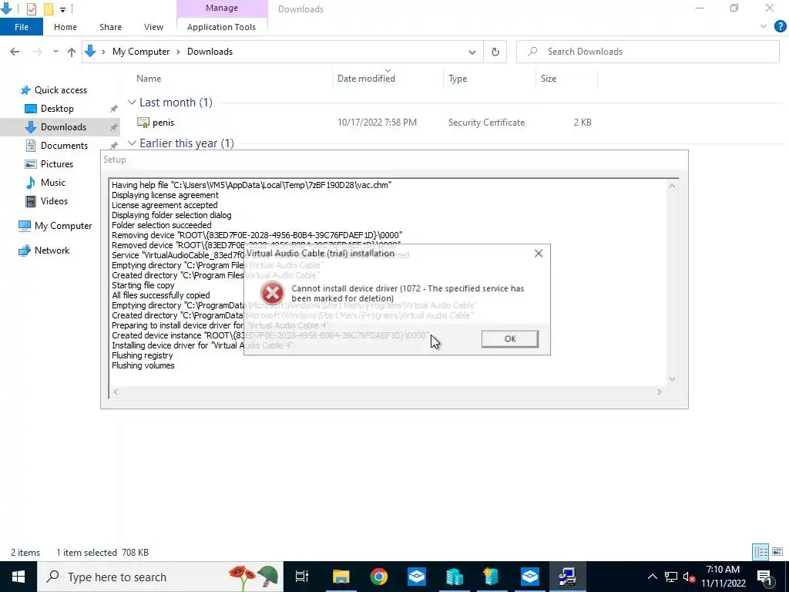The width and height of the screenshot is (789, 592).
Task: Open the Windows Start menu
Action: (x=18, y=577)
